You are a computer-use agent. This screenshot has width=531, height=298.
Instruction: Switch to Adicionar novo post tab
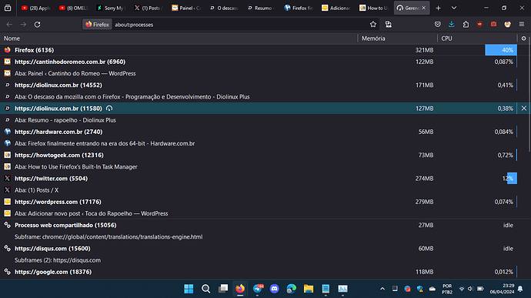click(x=336, y=8)
